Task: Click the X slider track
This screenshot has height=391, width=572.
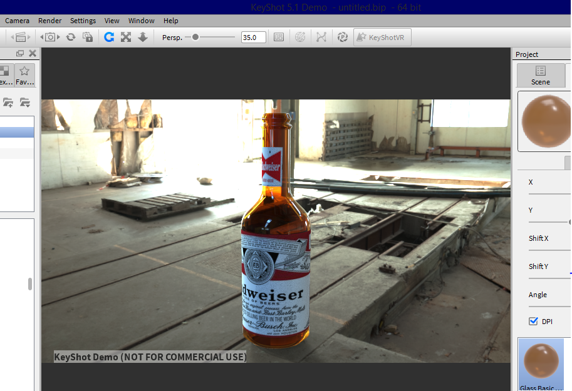Action: point(549,194)
